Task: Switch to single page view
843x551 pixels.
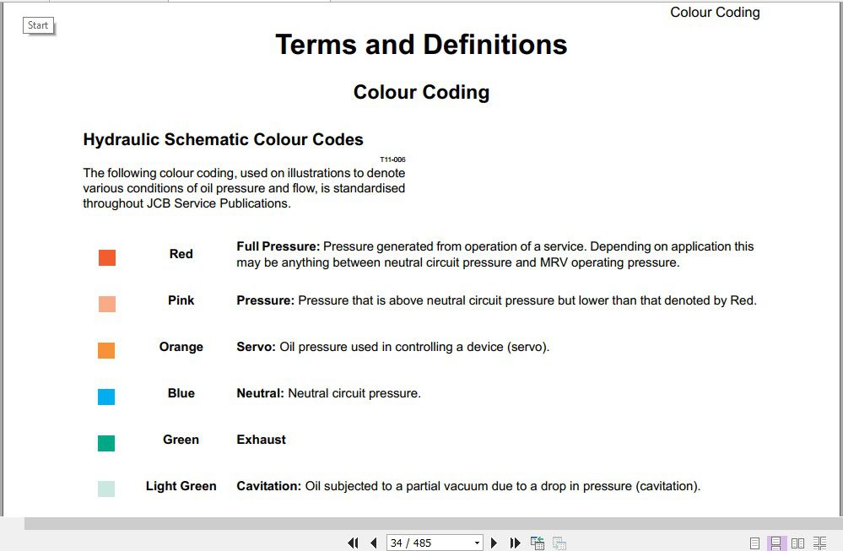Action: [x=755, y=543]
